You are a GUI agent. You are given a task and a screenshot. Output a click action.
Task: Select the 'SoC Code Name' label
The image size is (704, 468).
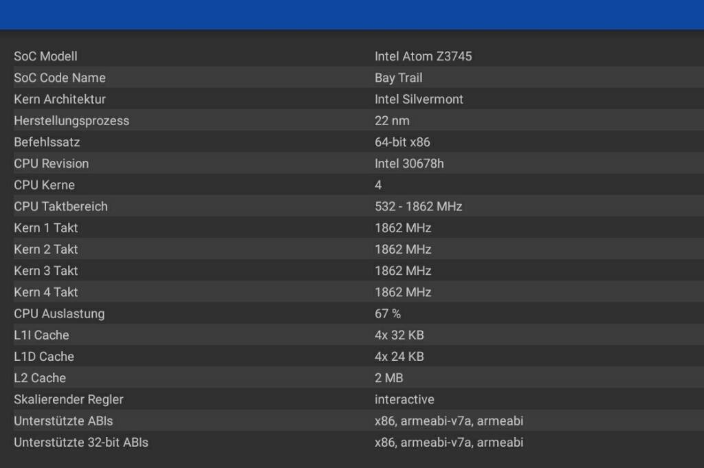click(60, 78)
